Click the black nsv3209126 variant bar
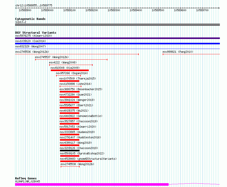Viewport: 227px width, 187px height. [x=70, y=151]
